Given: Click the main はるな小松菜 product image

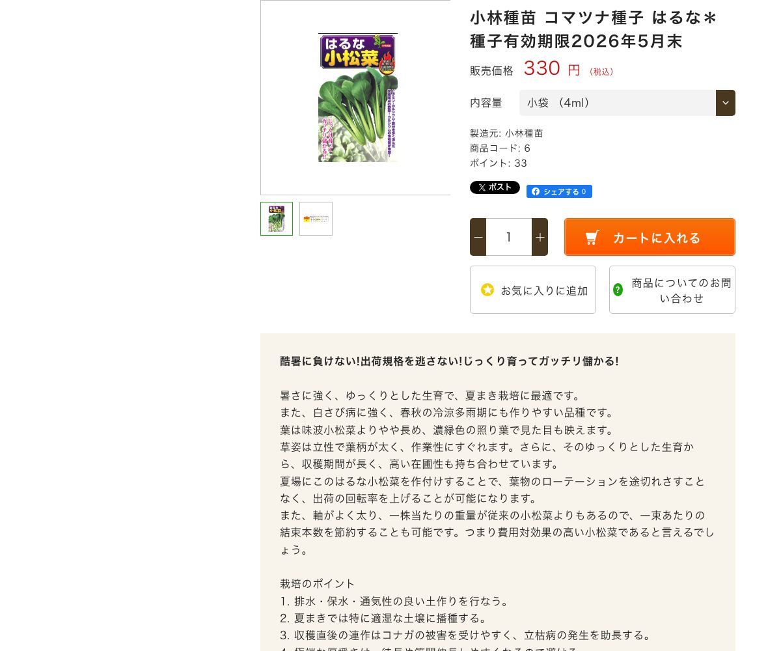Looking at the screenshot, I should pyautogui.click(x=358, y=98).
